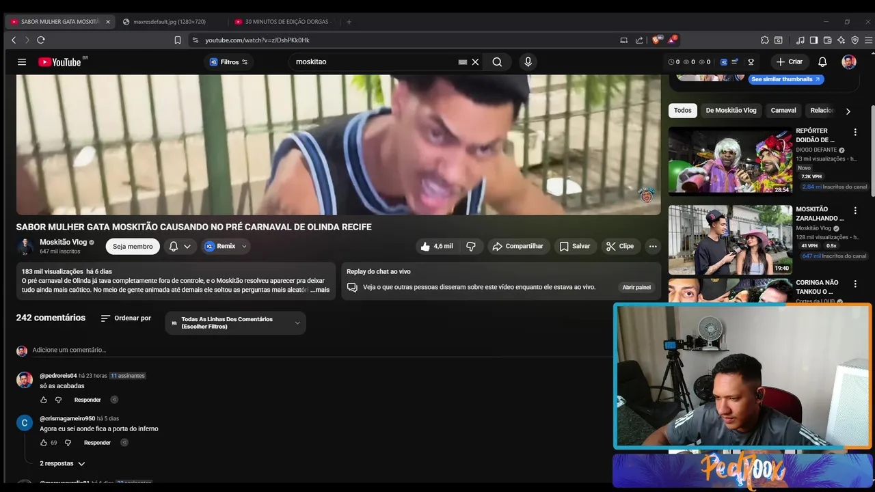The image size is (875, 492).
Task: Open the music note media control
Action: (x=800, y=40)
